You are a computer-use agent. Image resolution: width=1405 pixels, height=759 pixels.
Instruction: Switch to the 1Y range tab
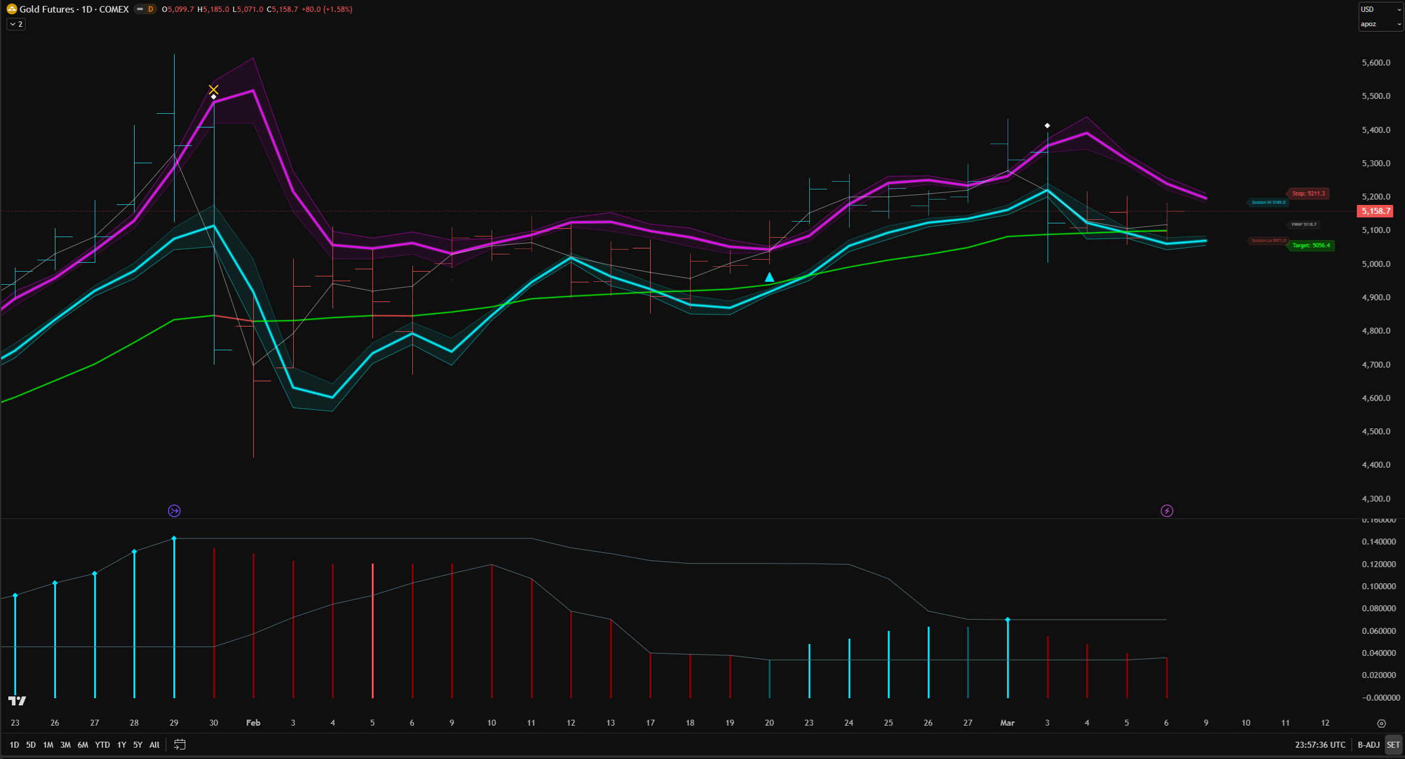pyautogui.click(x=121, y=744)
